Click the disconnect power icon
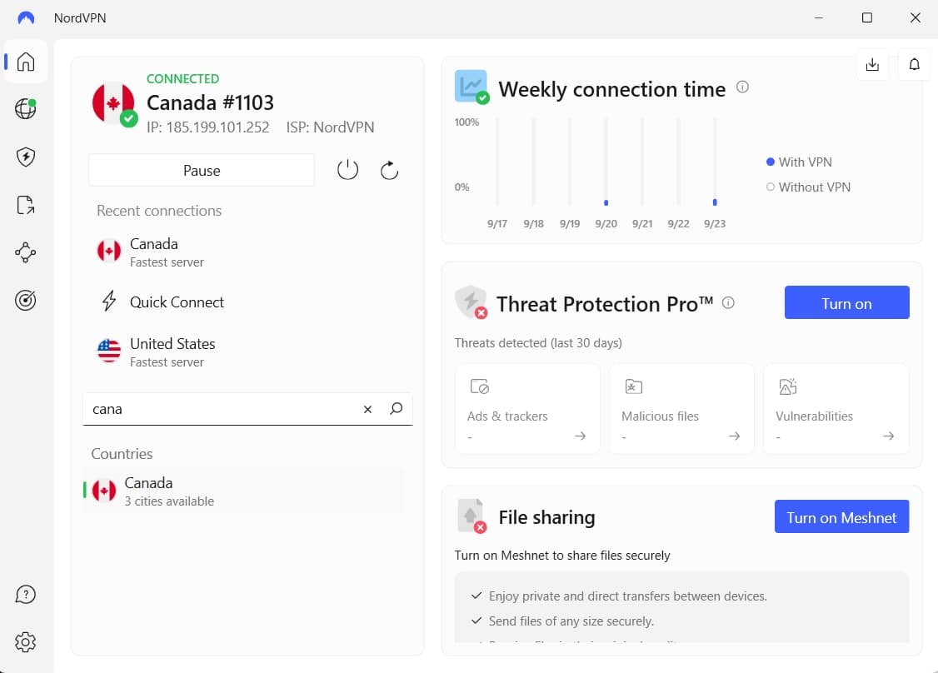Screen dimensions: 938x673 point(347,171)
